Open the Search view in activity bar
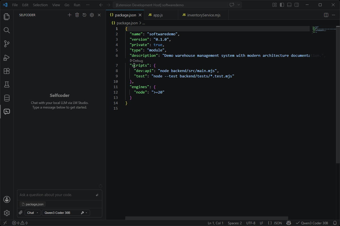The width and height of the screenshot is (340, 226). pyautogui.click(x=7, y=30)
